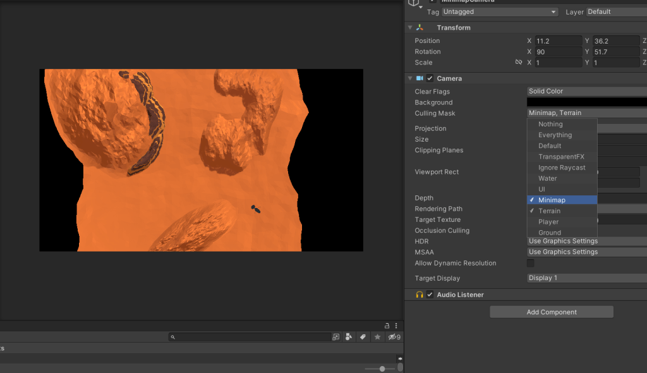Click the Add Component button
Image resolution: width=647 pixels, height=373 pixels.
click(x=551, y=311)
